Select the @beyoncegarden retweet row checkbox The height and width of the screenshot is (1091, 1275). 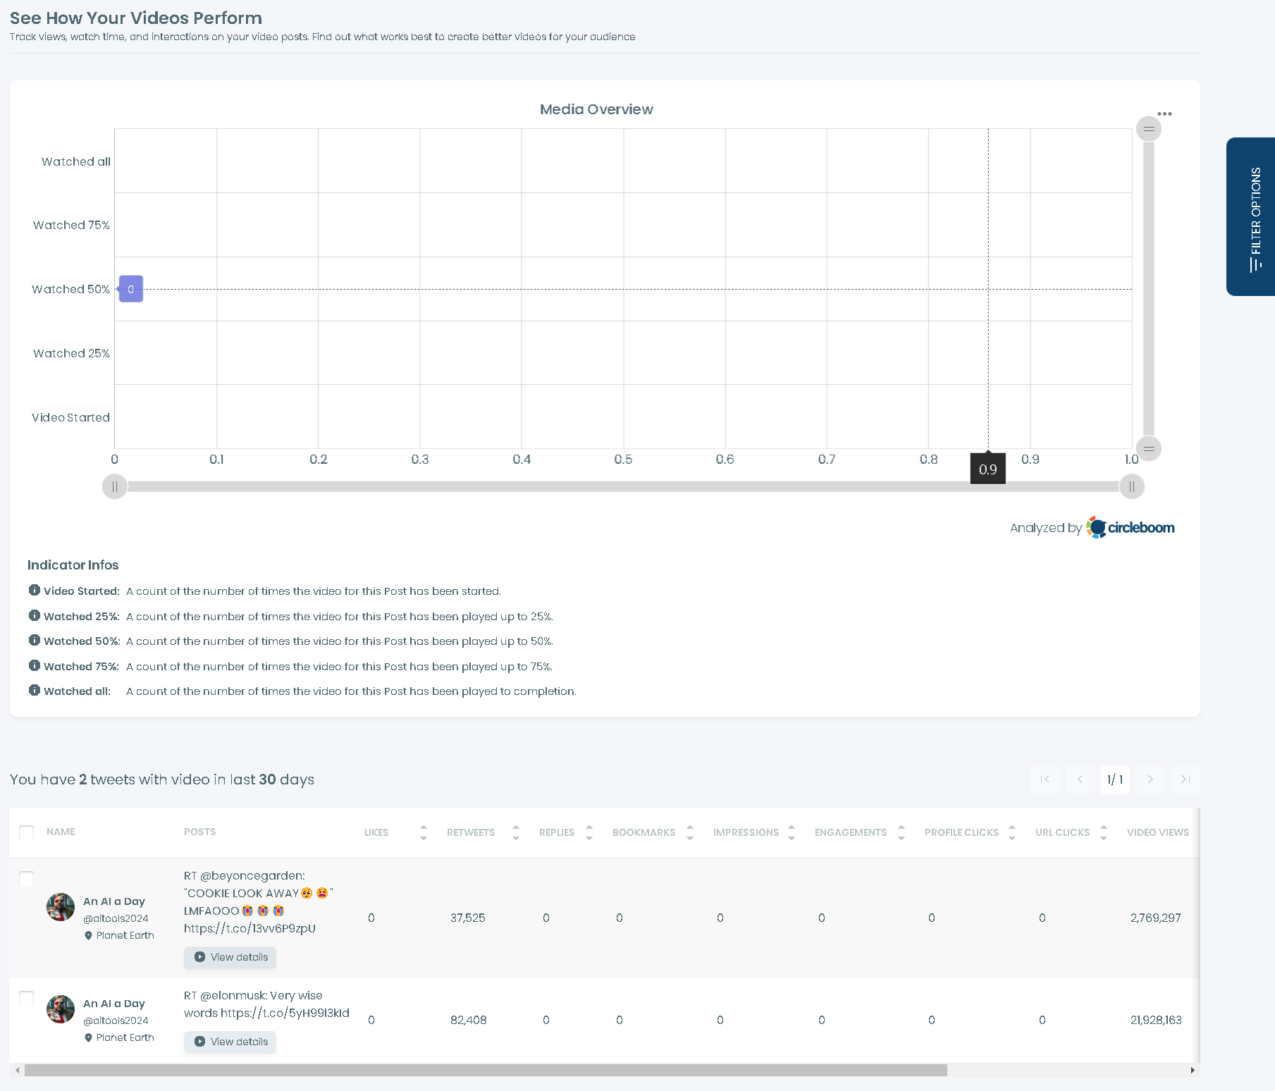click(x=27, y=879)
